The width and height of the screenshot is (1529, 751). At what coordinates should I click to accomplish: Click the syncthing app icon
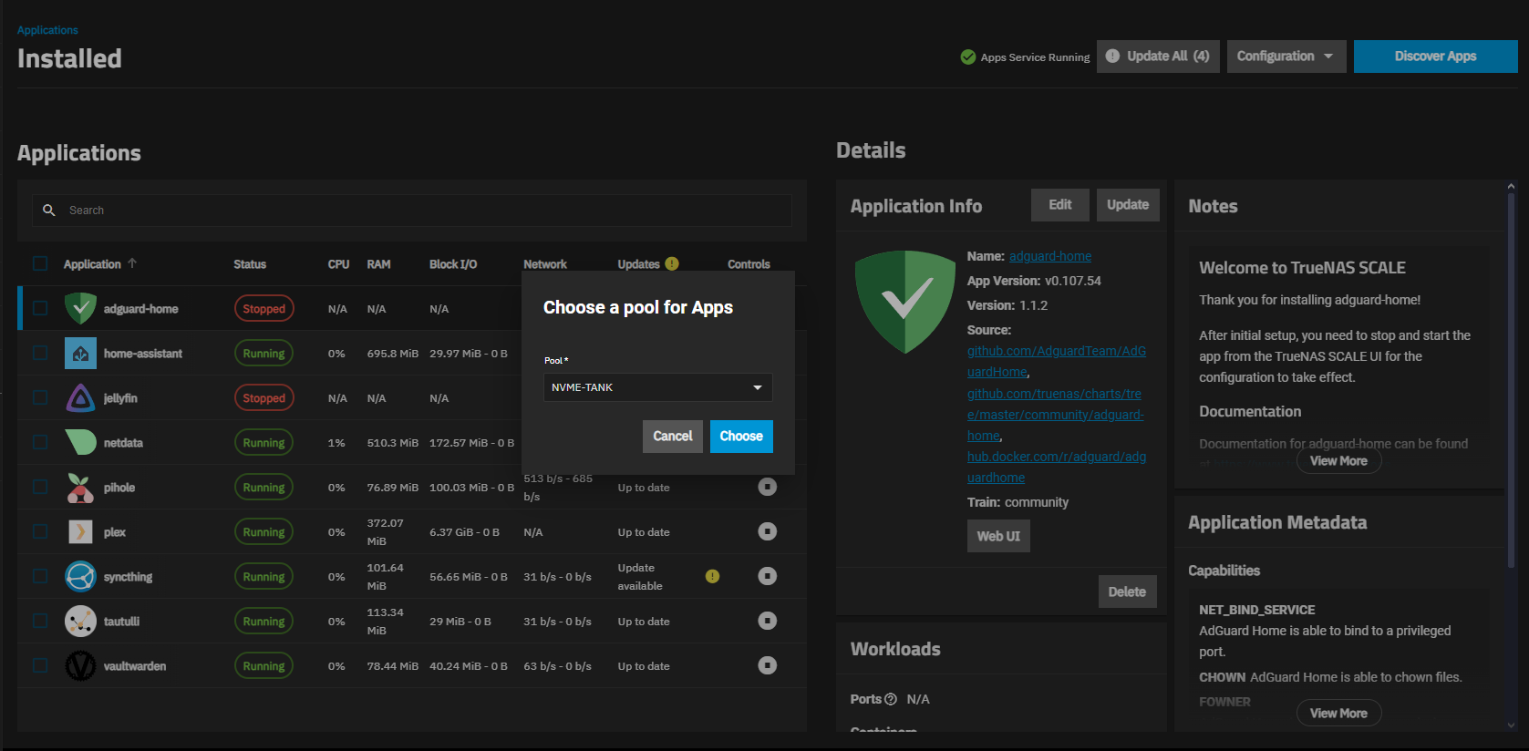[x=80, y=576]
